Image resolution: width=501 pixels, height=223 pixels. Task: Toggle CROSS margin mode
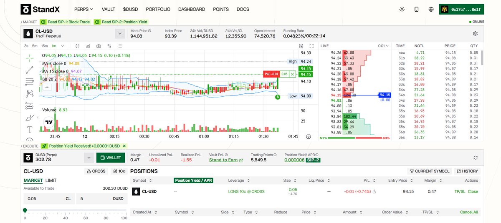tap(96, 171)
